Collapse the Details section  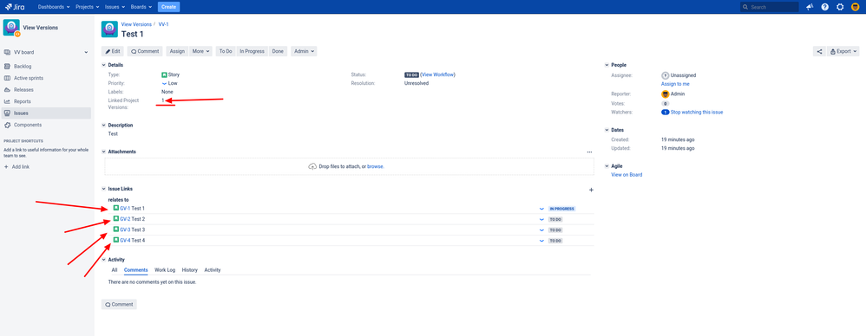[104, 65]
